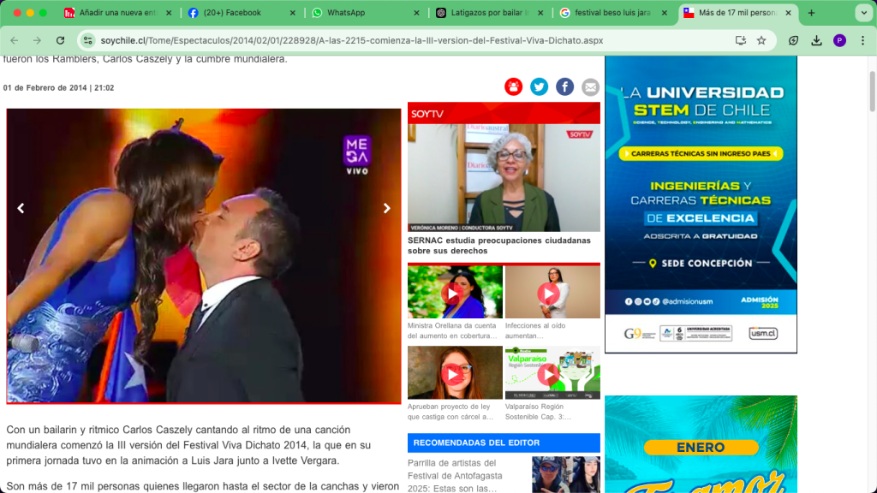Go forward to the next page
The image size is (877, 493).
pyautogui.click(x=37, y=40)
